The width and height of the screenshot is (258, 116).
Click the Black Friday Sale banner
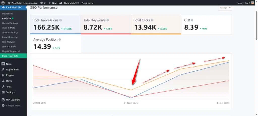pyautogui.click(x=14, y=56)
